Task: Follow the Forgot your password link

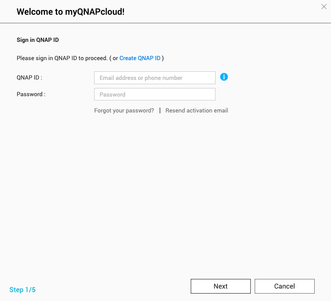Action: pos(124,111)
